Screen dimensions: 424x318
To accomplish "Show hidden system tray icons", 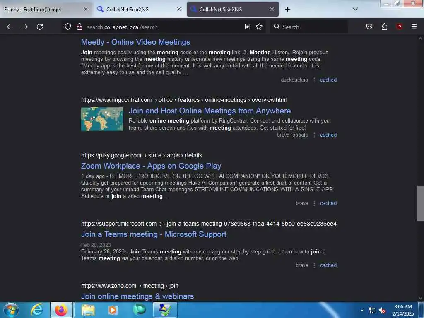I will [362, 310].
